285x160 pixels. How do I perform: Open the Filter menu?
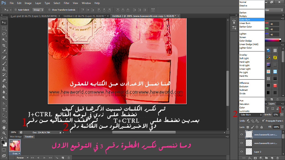tap(66, 3)
